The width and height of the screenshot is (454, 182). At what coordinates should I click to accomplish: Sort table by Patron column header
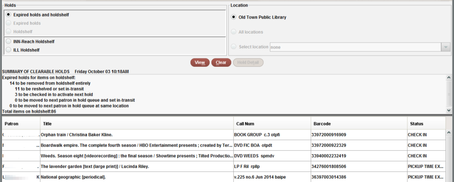pyautogui.click(x=20, y=124)
